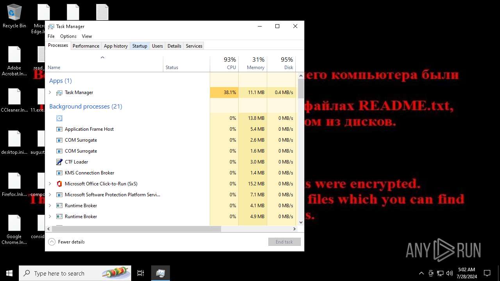The height and width of the screenshot is (281, 500).
Task: Click Task Manager taskbar button
Action: coord(160,273)
